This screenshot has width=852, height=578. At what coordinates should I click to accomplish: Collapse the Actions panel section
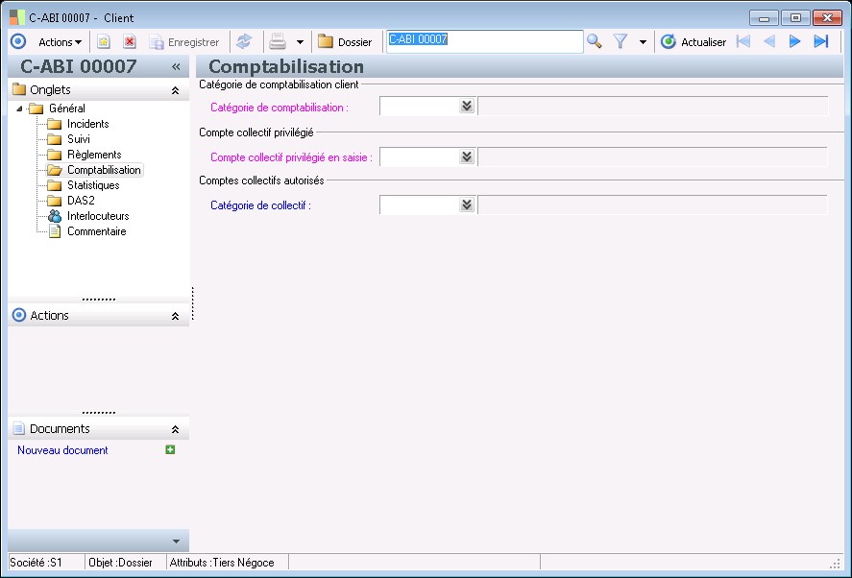pyautogui.click(x=175, y=316)
